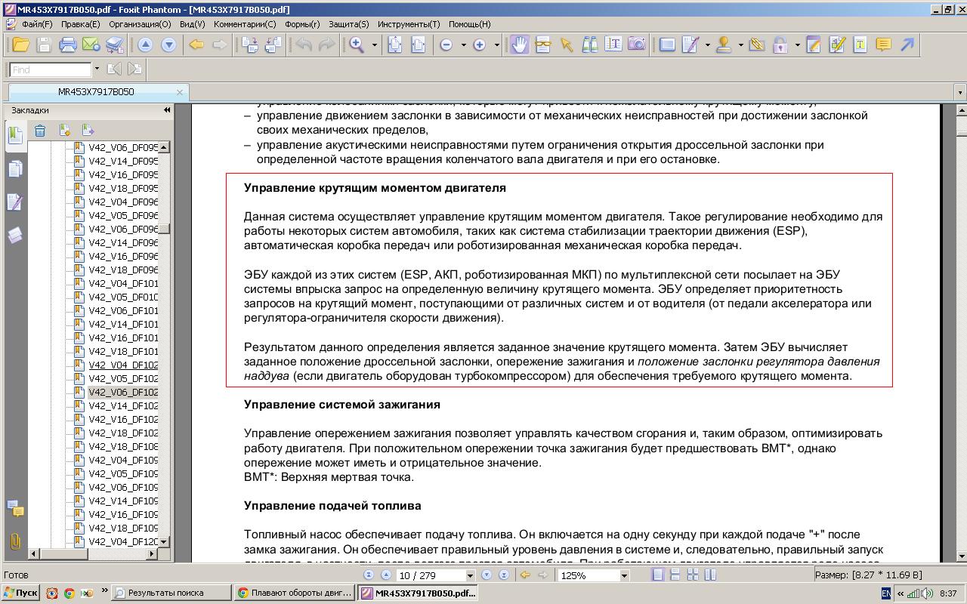This screenshot has width=967, height=604.
Task: Open Search with binoculars icon
Action: pyautogui.click(x=590, y=45)
